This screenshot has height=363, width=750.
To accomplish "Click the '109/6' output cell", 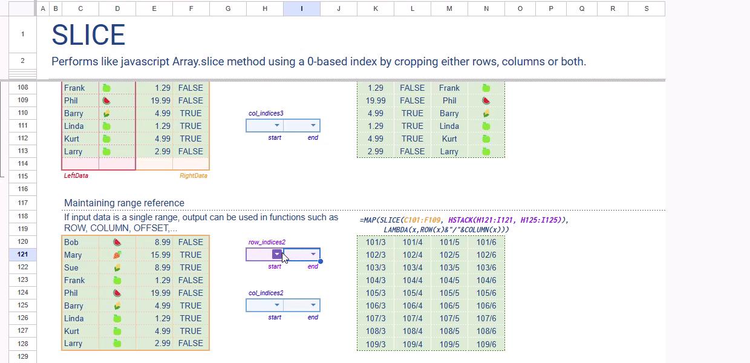I will click(x=486, y=344).
